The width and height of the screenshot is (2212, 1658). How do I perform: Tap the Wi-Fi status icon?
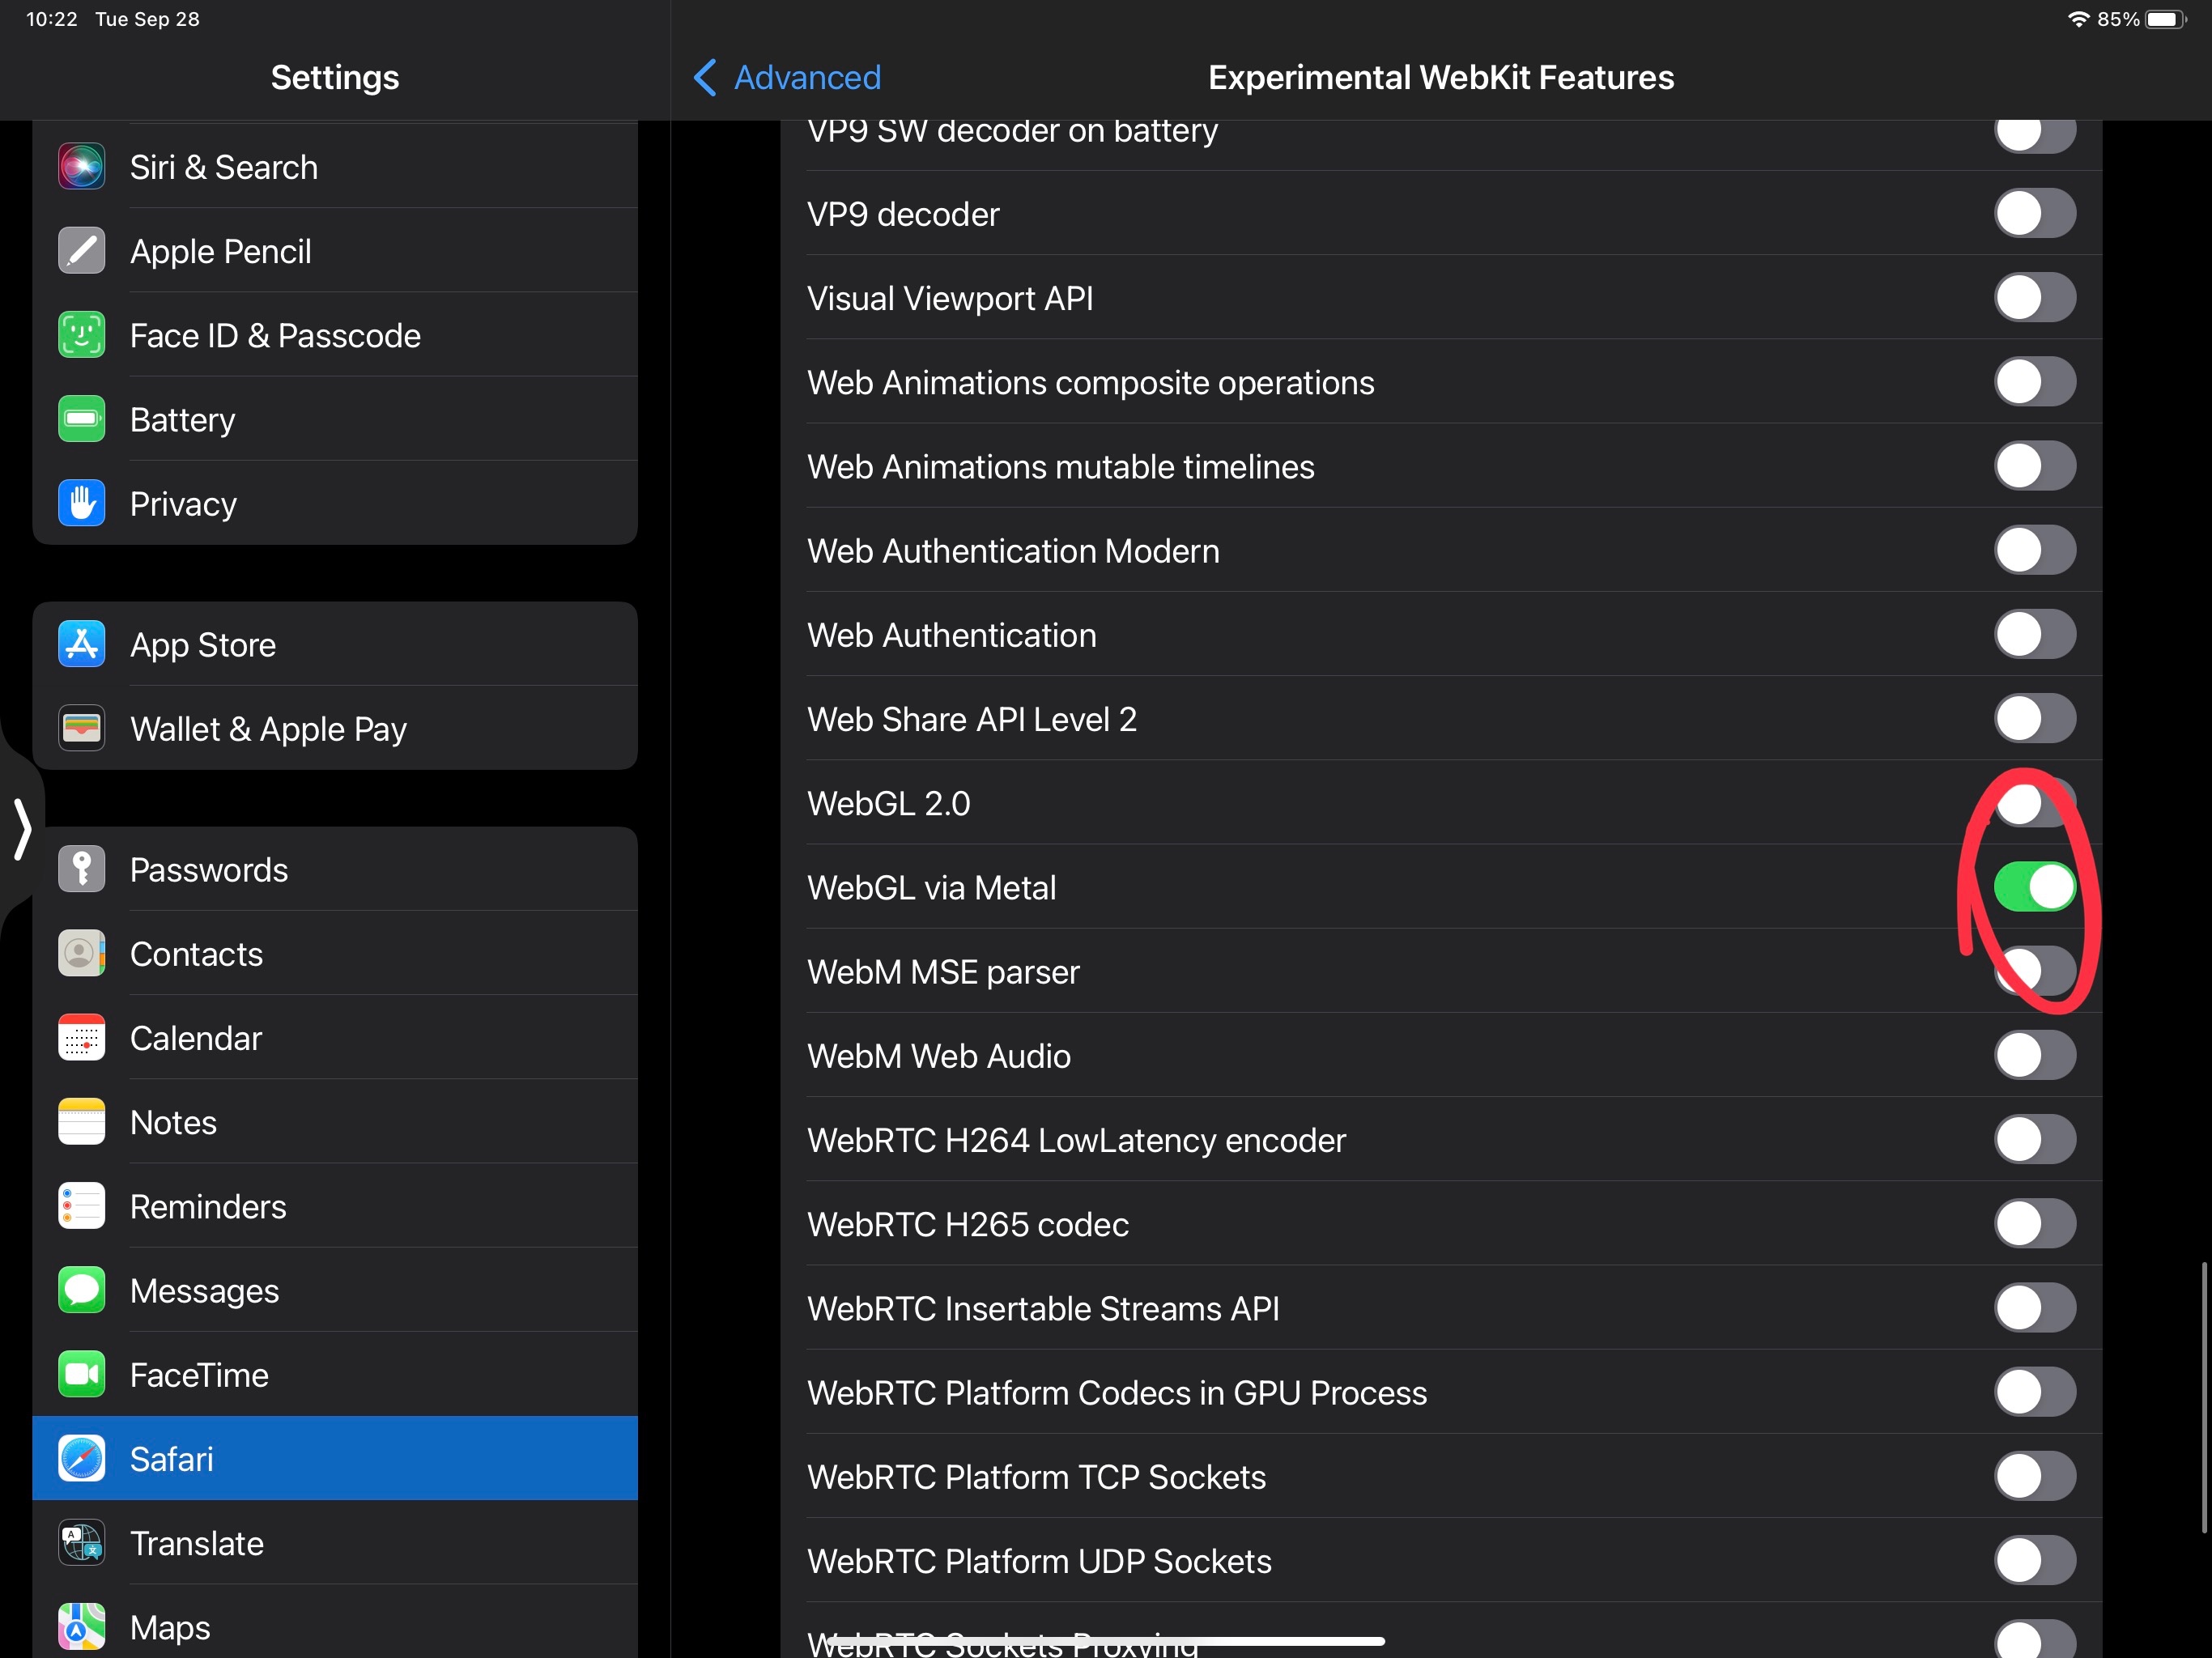[2079, 19]
